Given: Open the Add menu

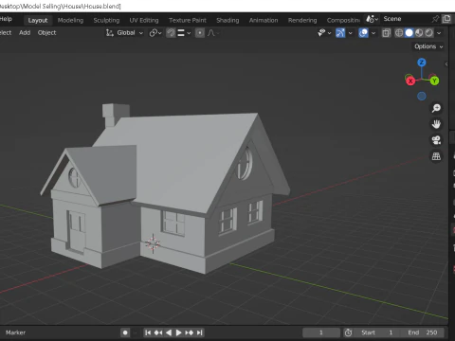Looking at the screenshot, I should pyautogui.click(x=25, y=32).
